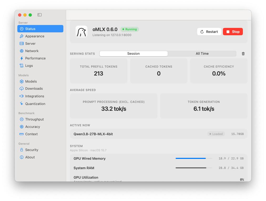Click the Logs scroll icon
The height and width of the screenshot is (201, 266).
(x=22, y=66)
